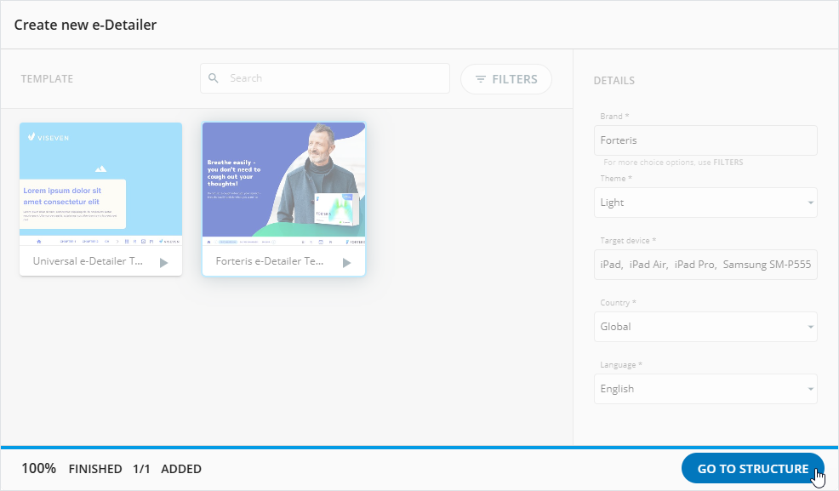
Task: Click the Brand field containing Forteris
Action: tap(706, 140)
